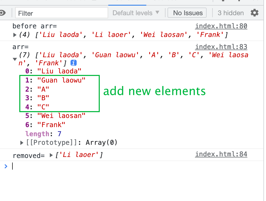
Task: Select array entry 0: "Liu laoda"
Action: (x=54, y=71)
